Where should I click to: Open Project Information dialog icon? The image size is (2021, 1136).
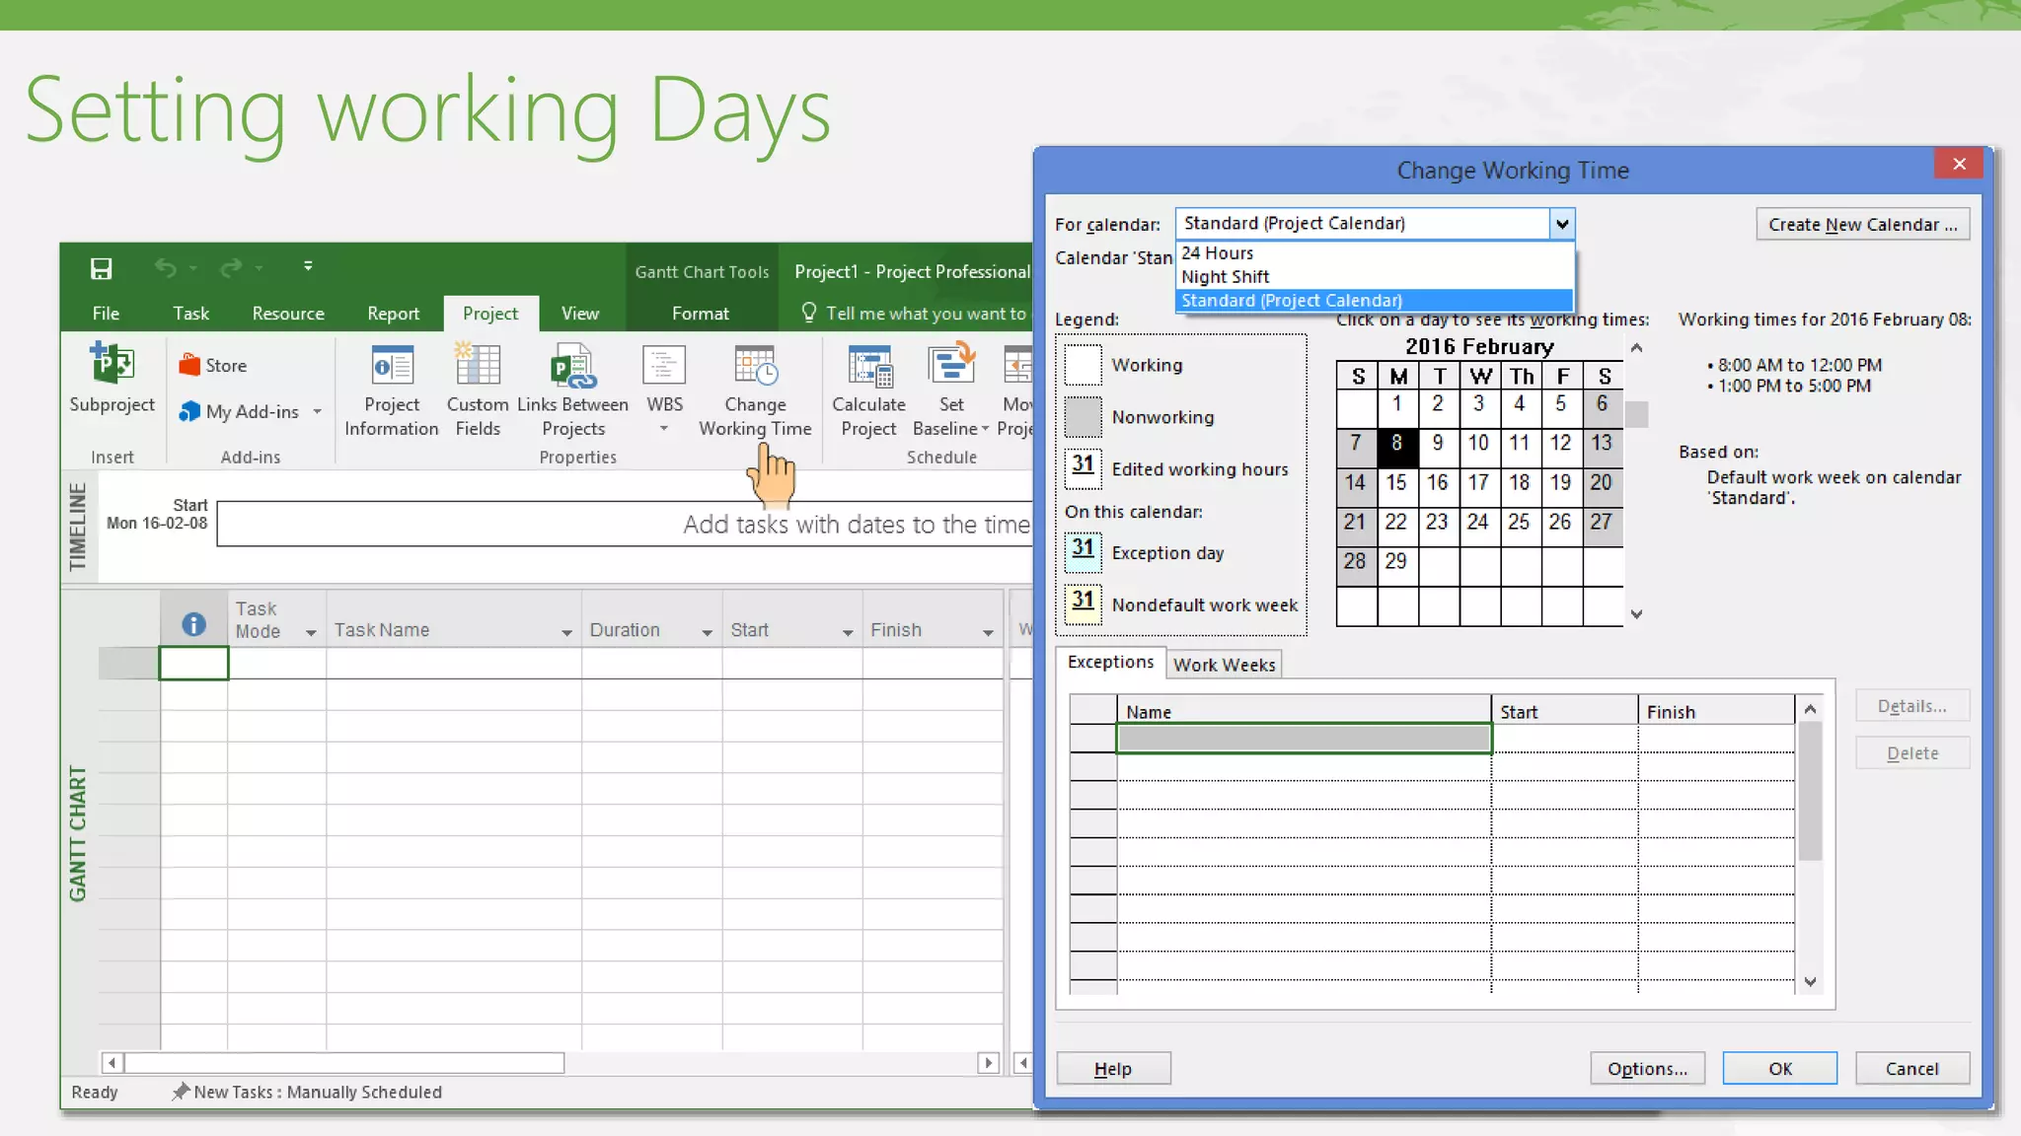coord(392,367)
